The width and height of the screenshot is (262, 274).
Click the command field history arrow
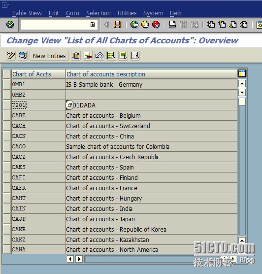pos(93,24)
